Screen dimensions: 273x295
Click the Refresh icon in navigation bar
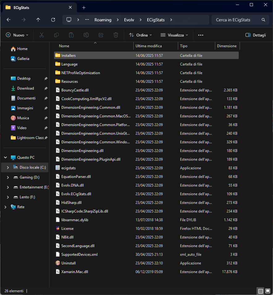[x=53, y=20]
